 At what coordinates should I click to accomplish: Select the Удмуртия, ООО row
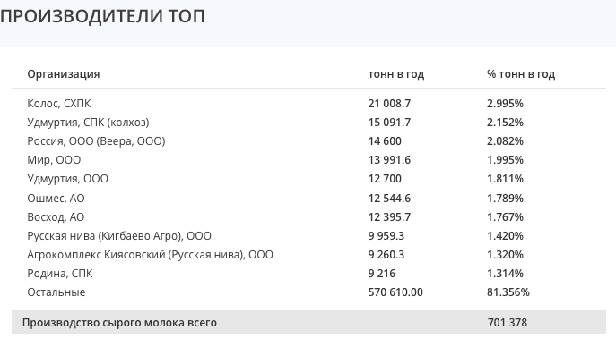click(x=308, y=179)
